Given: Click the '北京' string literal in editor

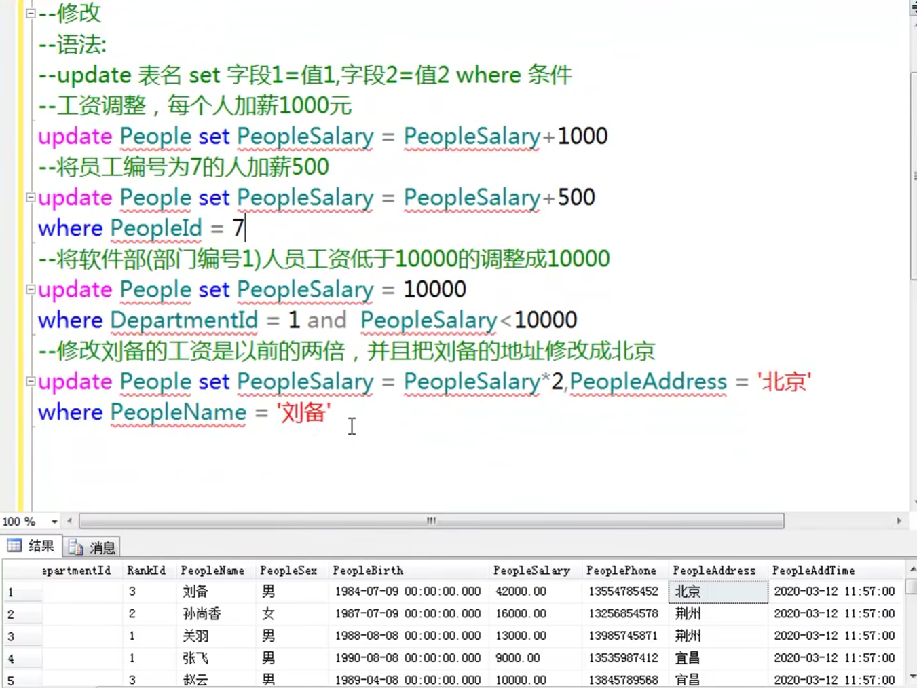Looking at the screenshot, I should pyautogui.click(x=784, y=382).
